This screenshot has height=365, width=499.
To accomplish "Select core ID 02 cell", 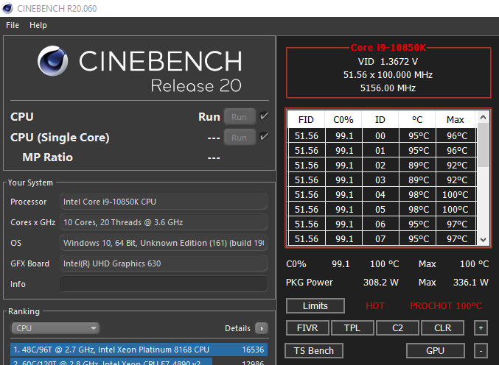I will click(x=380, y=165).
